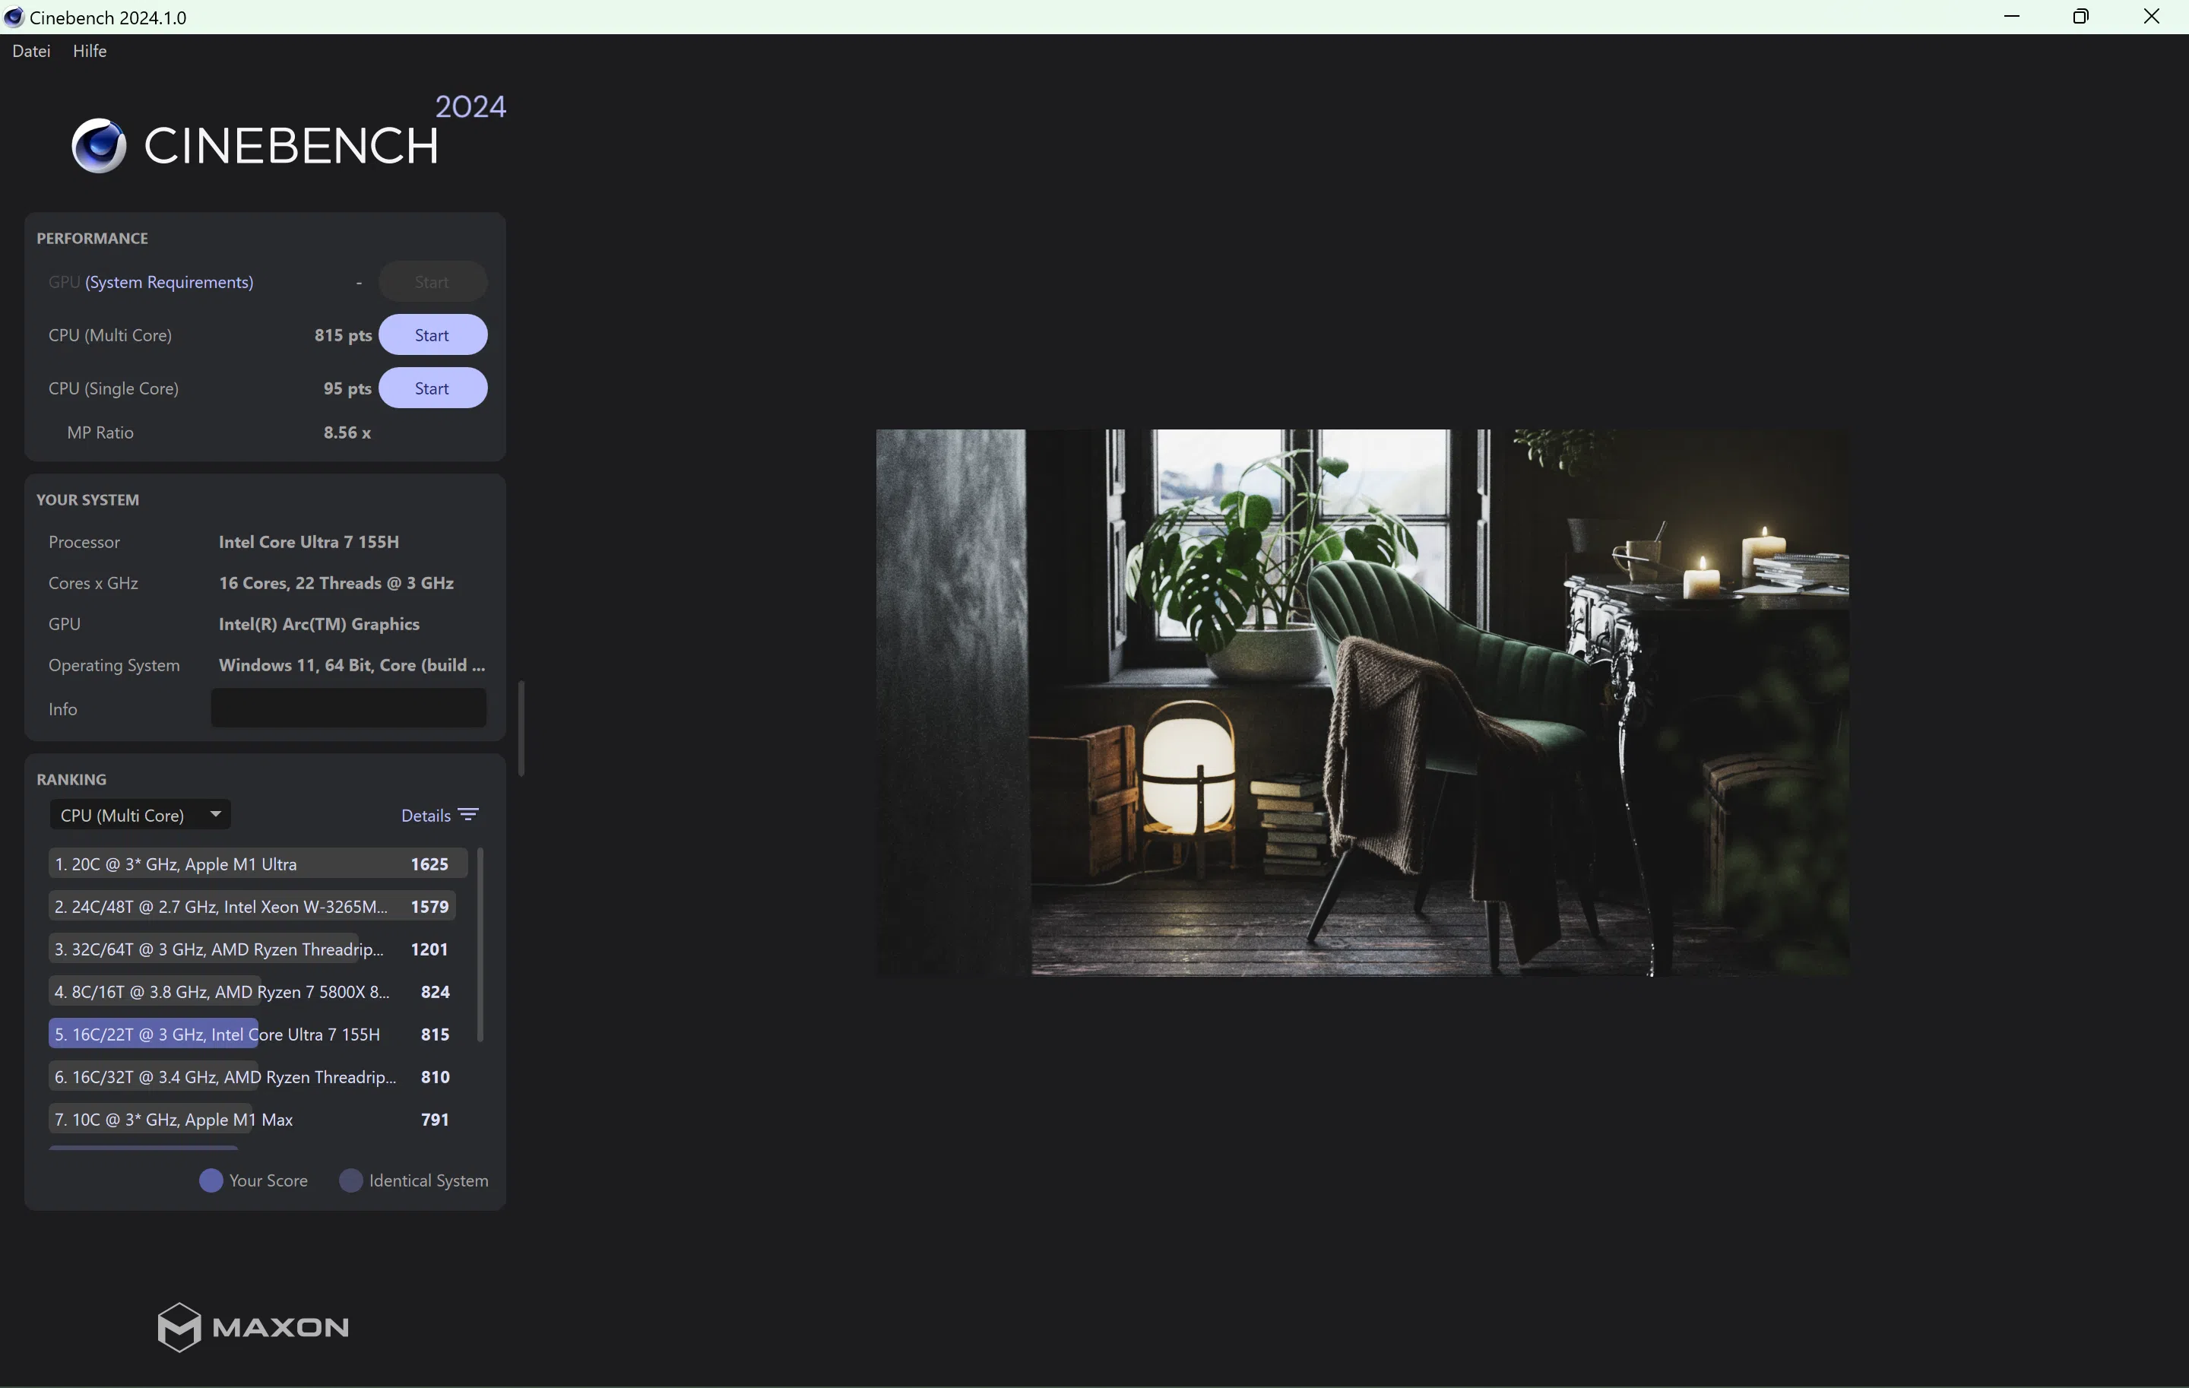This screenshot has height=1388, width=2189.
Task: Select the Intel Core Ultra 7 155H entry
Action: tap(251, 1035)
